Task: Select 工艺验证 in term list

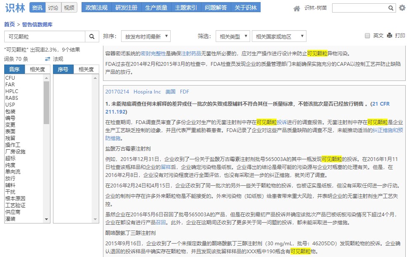Action: [15, 205]
